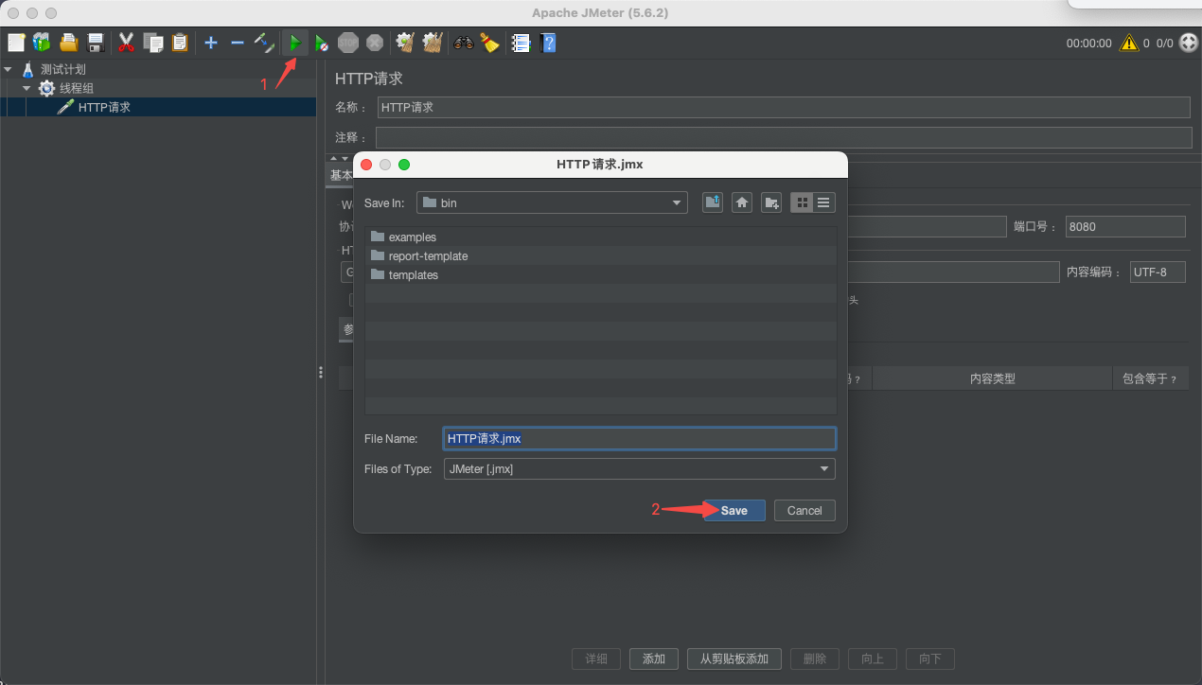Switch dialog to list details view
This screenshot has width=1202, height=685.
(824, 202)
